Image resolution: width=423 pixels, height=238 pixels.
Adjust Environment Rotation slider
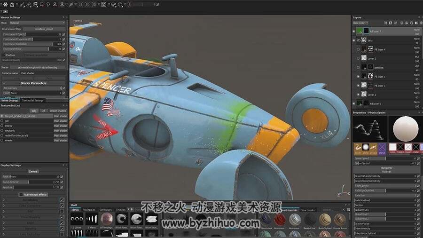click(x=32, y=44)
